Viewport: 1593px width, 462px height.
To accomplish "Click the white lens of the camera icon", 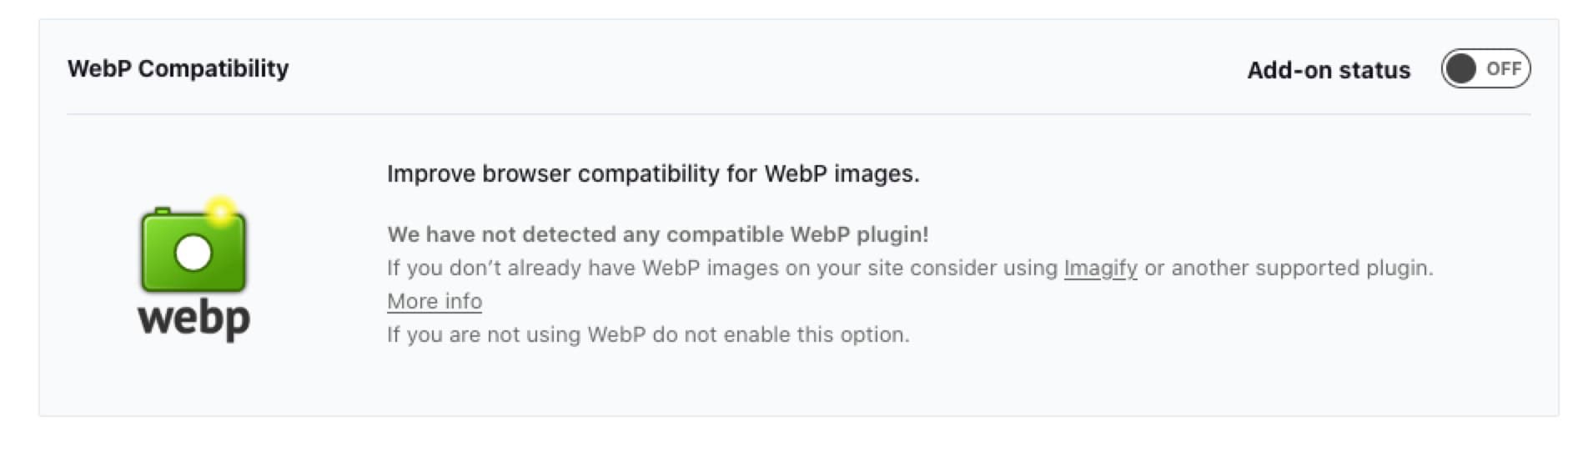I will (193, 253).
